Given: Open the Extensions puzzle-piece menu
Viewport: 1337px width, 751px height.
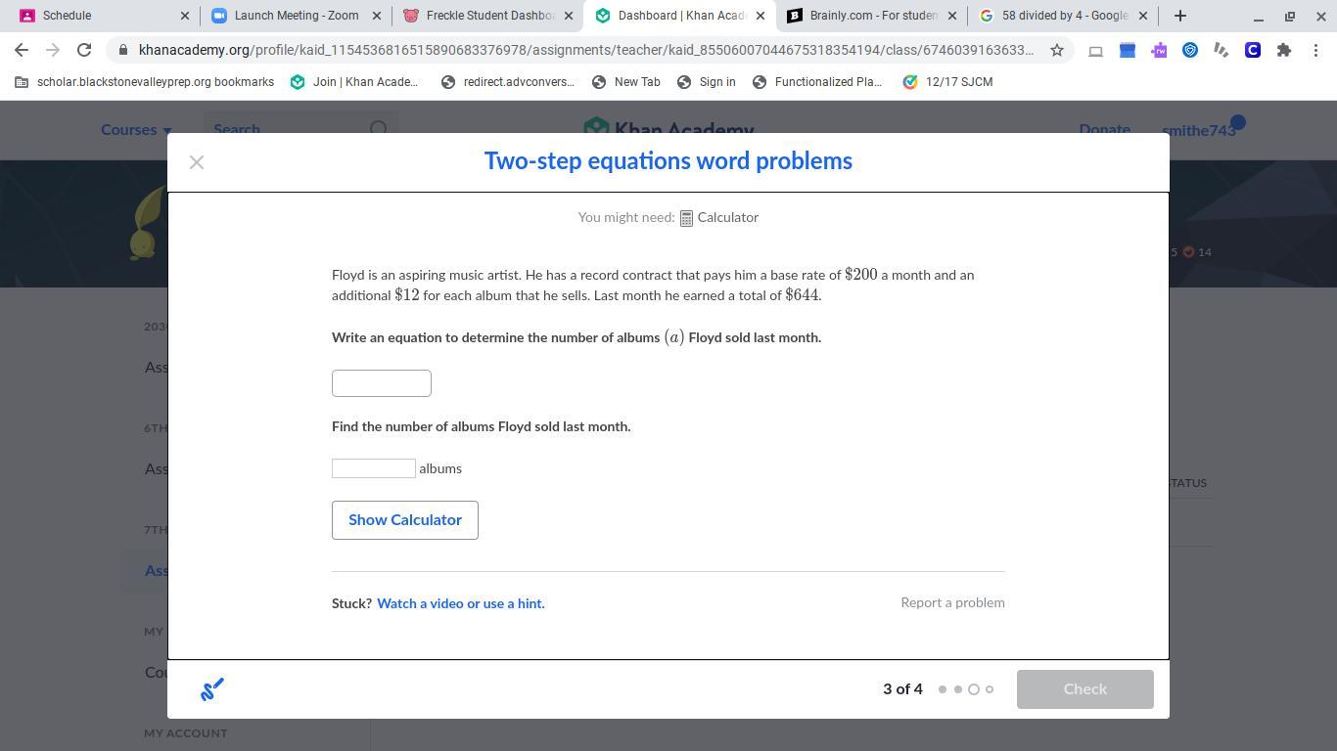Looking at the screenshot, I should 1284,50.
